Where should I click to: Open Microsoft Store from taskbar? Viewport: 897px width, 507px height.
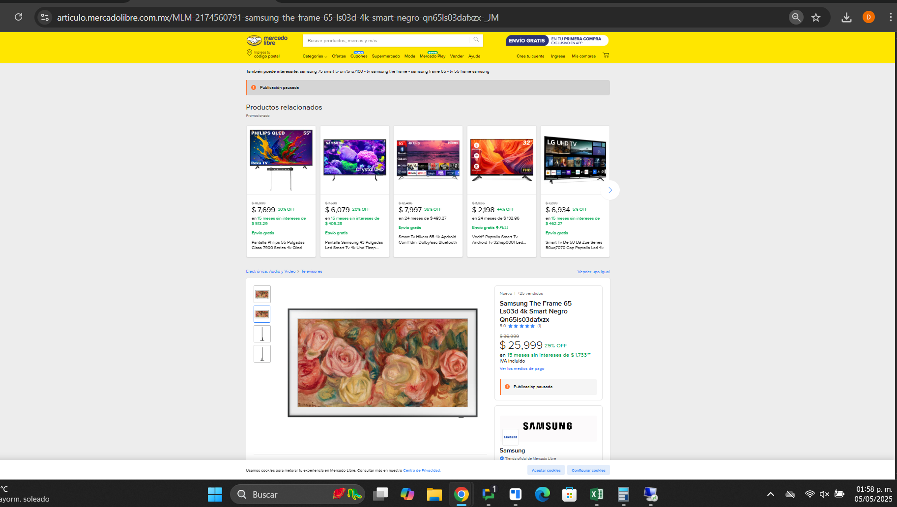569,494
